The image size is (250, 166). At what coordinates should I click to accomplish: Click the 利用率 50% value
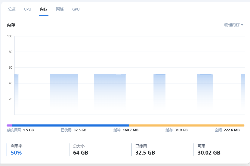(16, 153)
